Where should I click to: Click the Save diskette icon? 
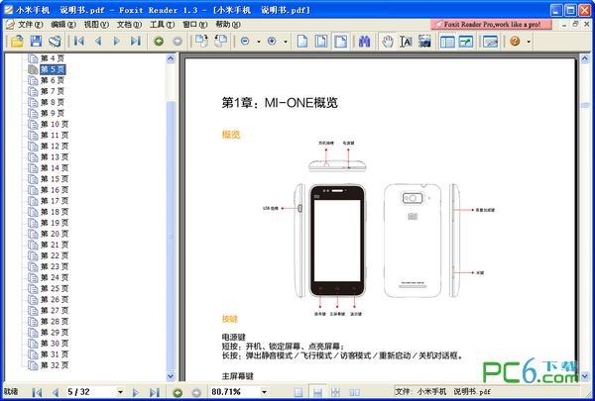[36, 41]
